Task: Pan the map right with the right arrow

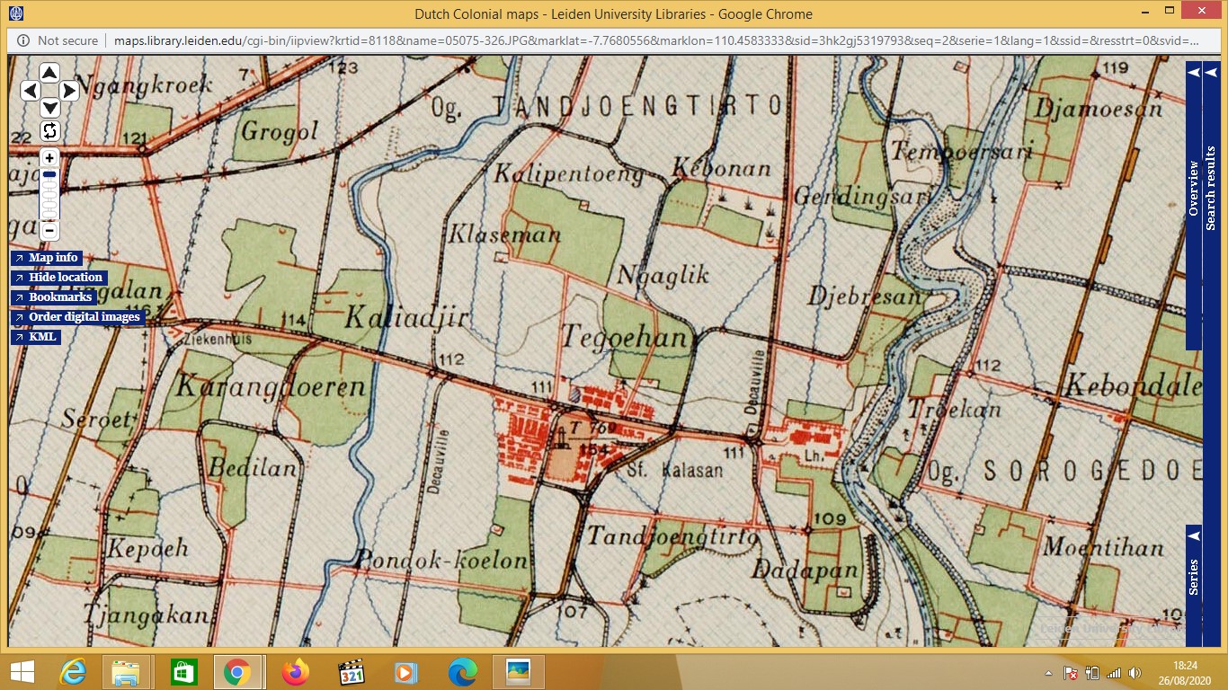Action: tap(69, 90)
